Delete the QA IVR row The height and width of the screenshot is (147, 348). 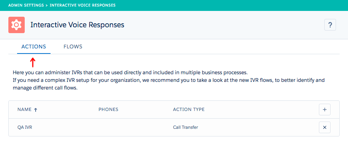pos(324,127)
